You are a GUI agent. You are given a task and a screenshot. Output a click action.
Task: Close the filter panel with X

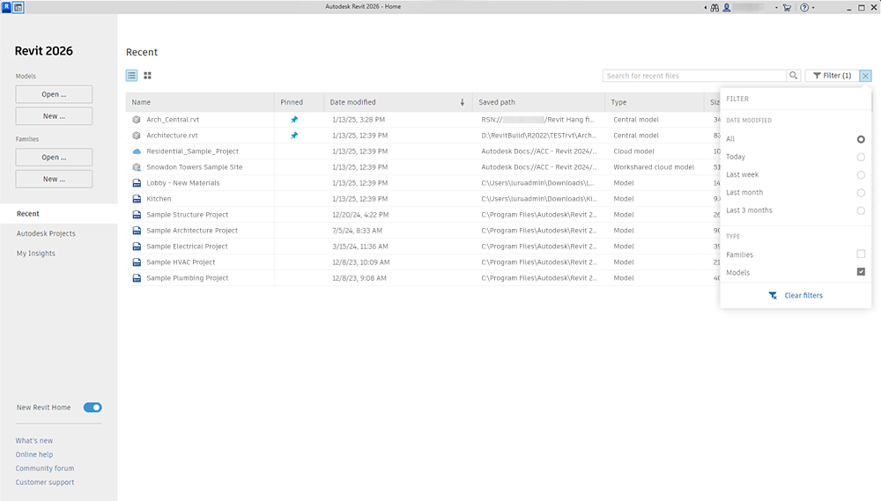tap(865, 75)
